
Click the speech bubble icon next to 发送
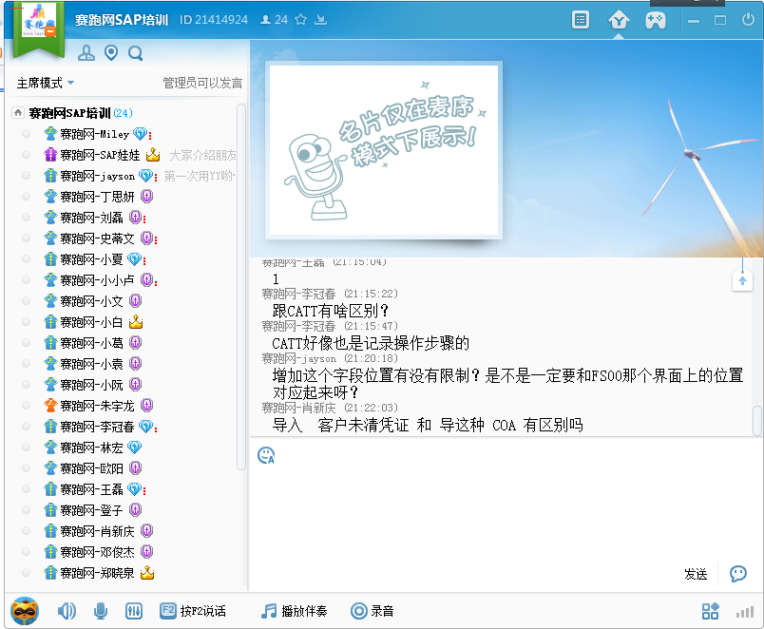[737, 574]
